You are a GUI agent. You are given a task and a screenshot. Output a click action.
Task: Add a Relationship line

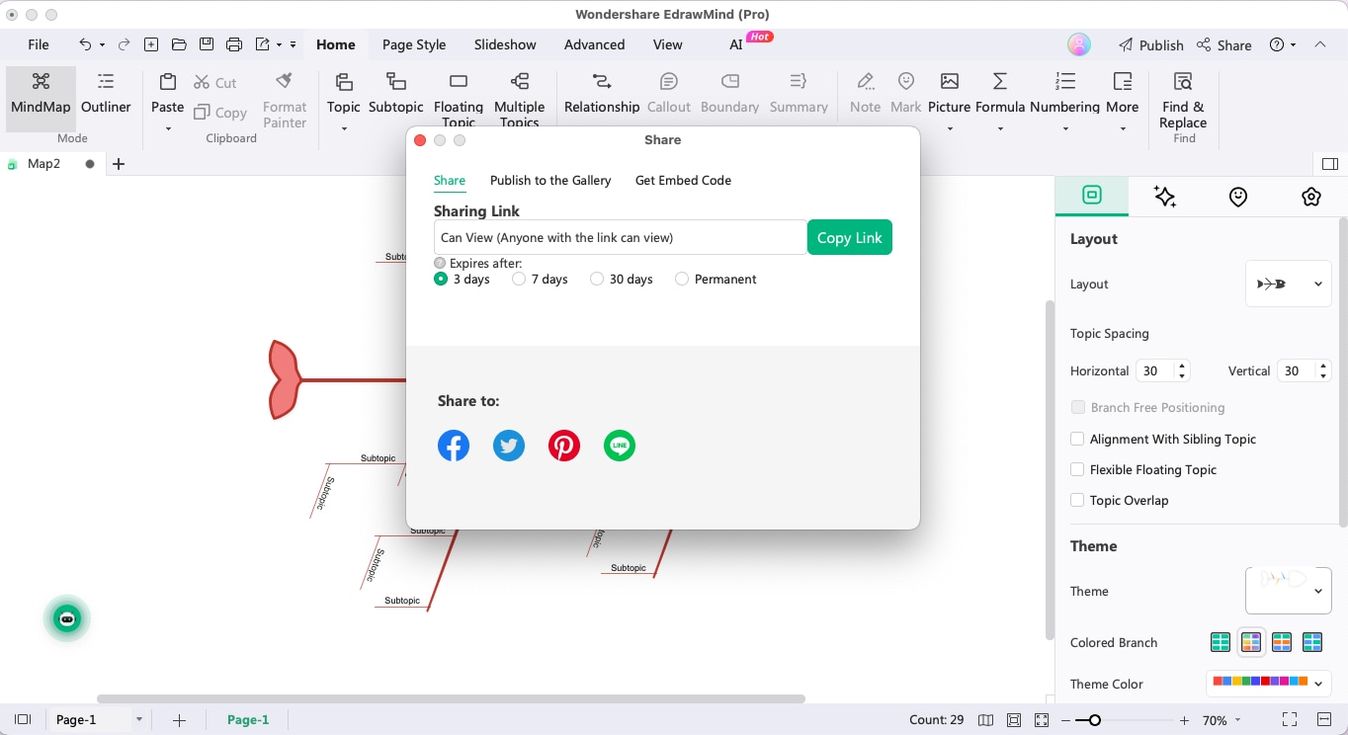click(x=602, y=94)
